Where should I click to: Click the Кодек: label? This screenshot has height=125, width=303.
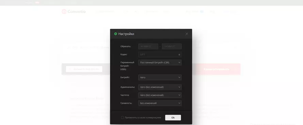[124, 54]
